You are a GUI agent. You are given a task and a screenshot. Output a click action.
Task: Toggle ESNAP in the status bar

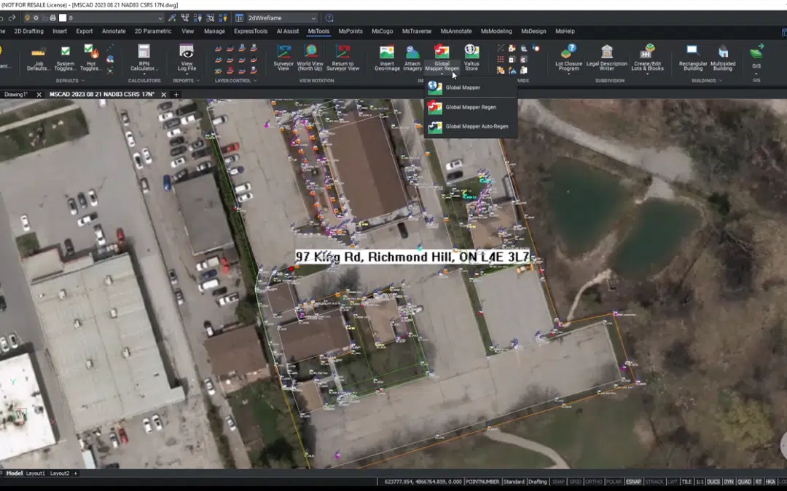[x=633, y=482]
